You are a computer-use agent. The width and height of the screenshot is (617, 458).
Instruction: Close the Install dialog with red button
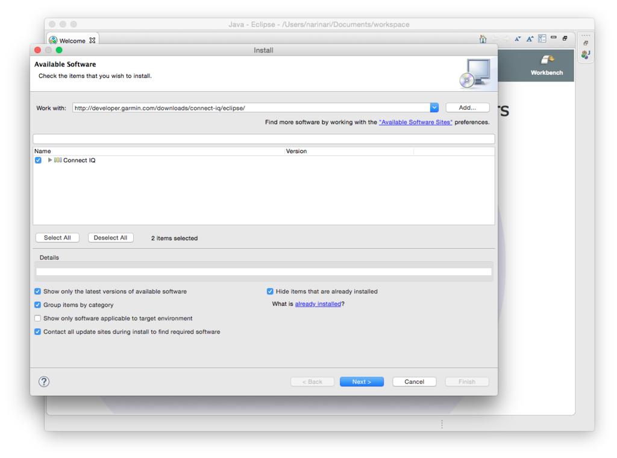[x=38, y=50]
